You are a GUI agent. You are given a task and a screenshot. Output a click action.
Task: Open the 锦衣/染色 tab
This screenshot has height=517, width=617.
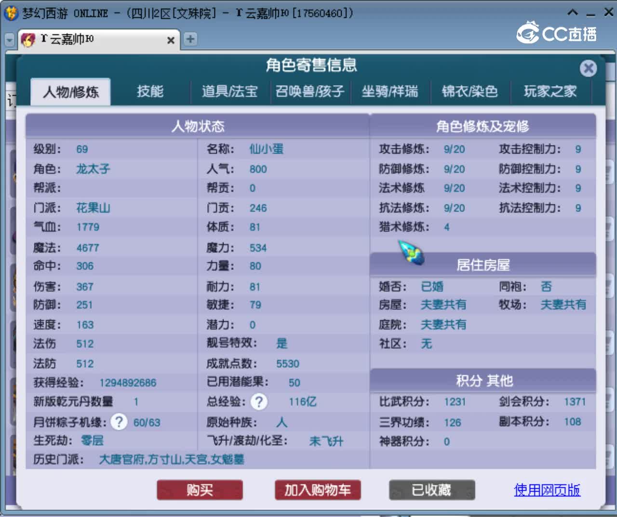pyautogui.click(x=470, y=91)
